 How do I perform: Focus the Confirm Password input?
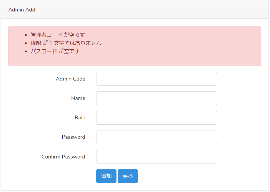coord(156,157)
